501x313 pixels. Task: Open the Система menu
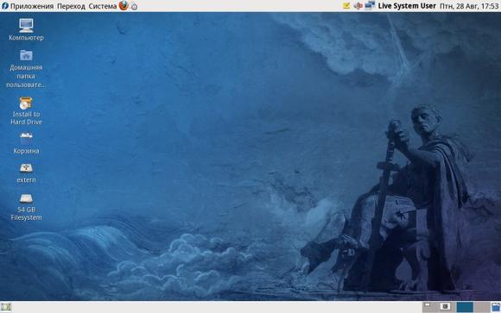click(102, 6)
